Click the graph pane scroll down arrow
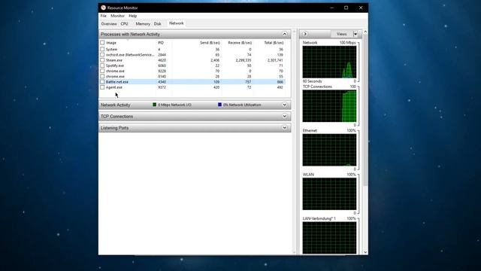Viewport: 481px width, 271px height. (x=365, y=252)
